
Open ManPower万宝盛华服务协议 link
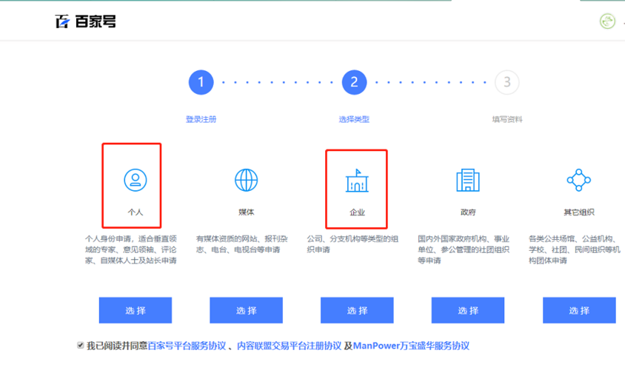click(411, 346)
